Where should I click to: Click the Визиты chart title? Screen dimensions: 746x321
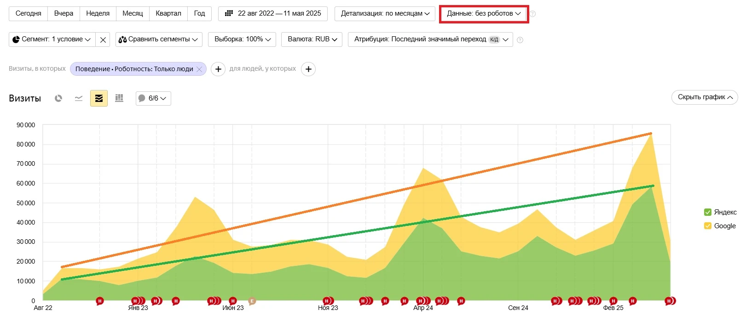tap(25, 98)
